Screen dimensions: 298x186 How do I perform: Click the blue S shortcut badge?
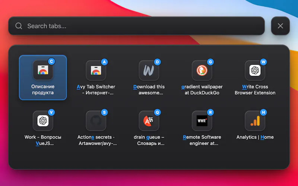[104, 112]
